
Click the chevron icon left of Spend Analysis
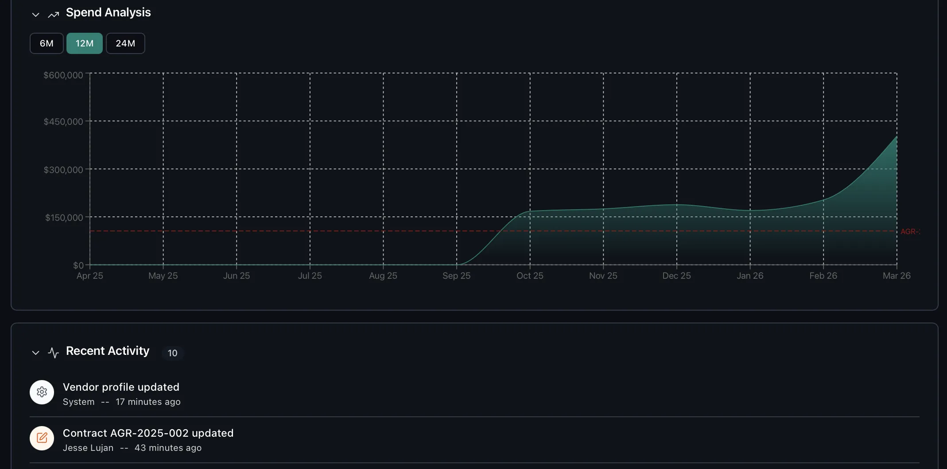coord(35,15)
